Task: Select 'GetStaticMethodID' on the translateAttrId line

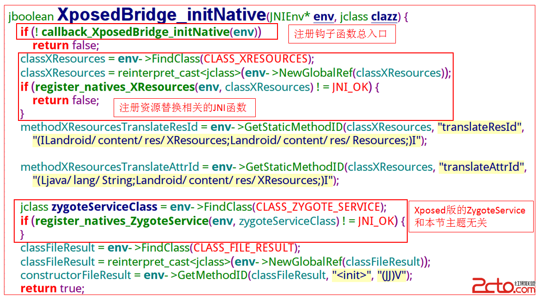Action: pos(295,167)
